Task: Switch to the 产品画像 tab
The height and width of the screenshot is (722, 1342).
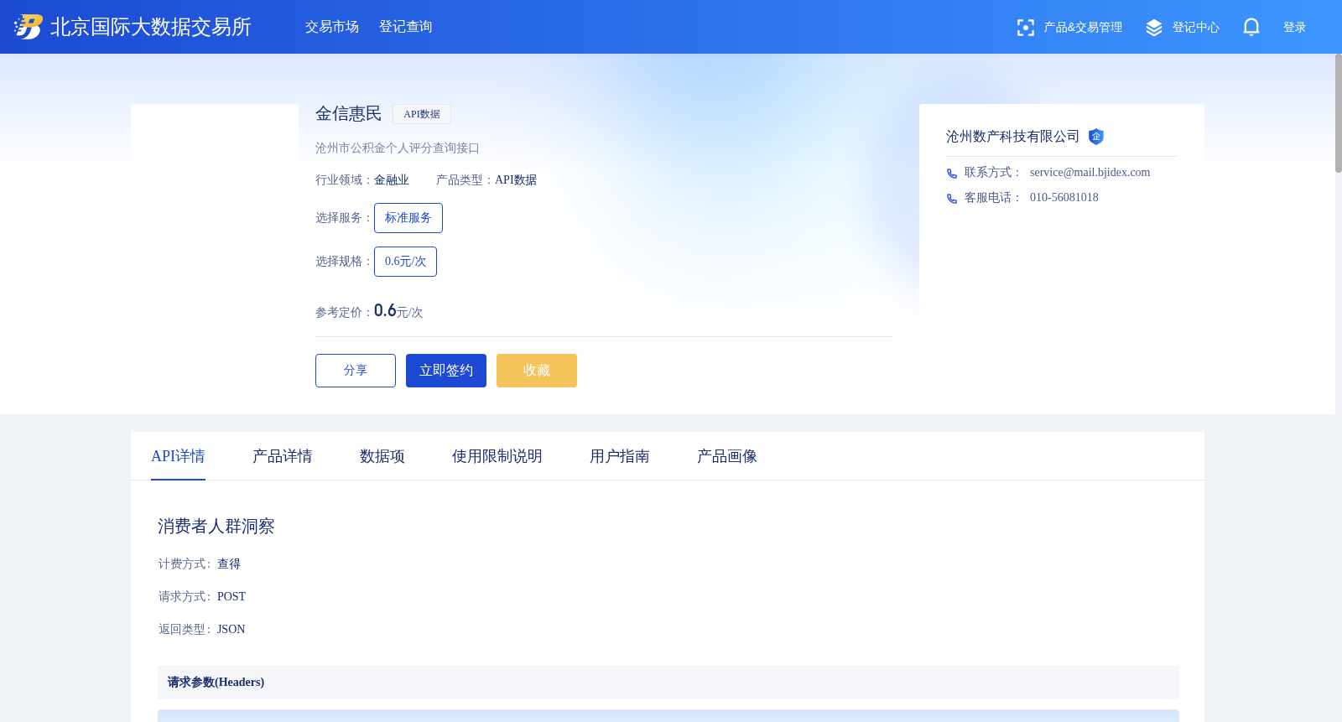Action: pos(727,456)
